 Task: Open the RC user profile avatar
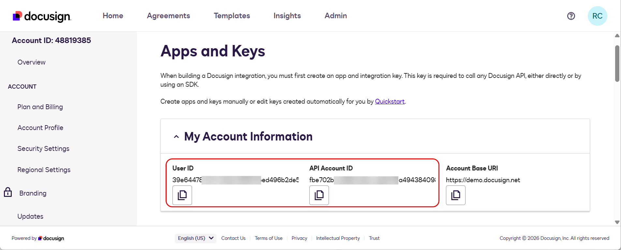(597, 16)
